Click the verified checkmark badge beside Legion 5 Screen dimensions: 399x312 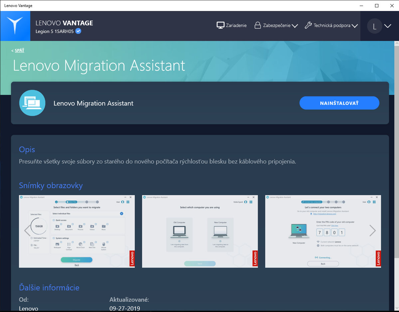79,31
